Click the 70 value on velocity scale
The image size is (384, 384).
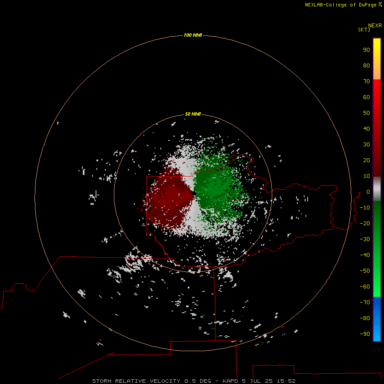367,81
